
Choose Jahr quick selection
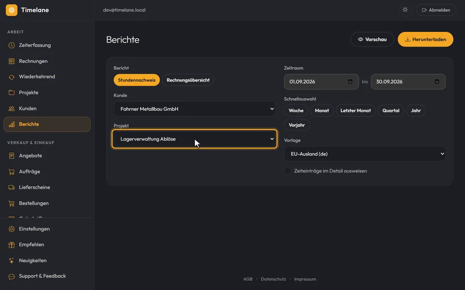coord(416,111)
